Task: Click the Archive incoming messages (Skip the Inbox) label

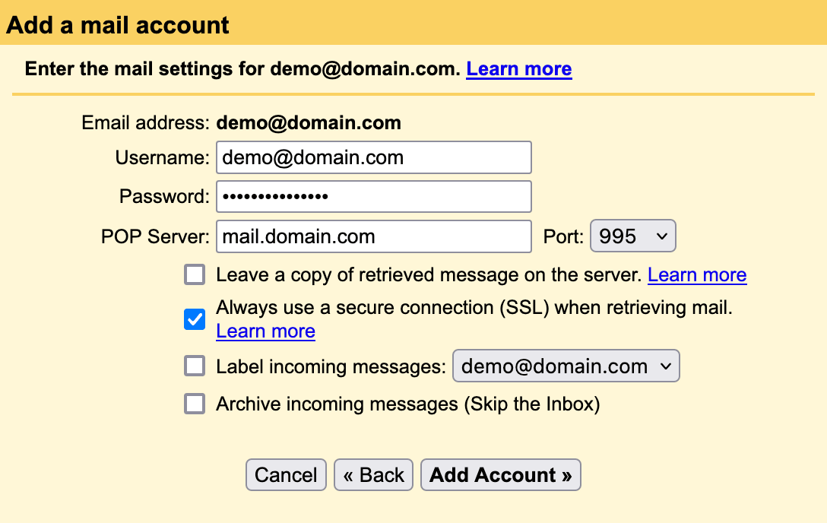Action: [x=408, y=404]
